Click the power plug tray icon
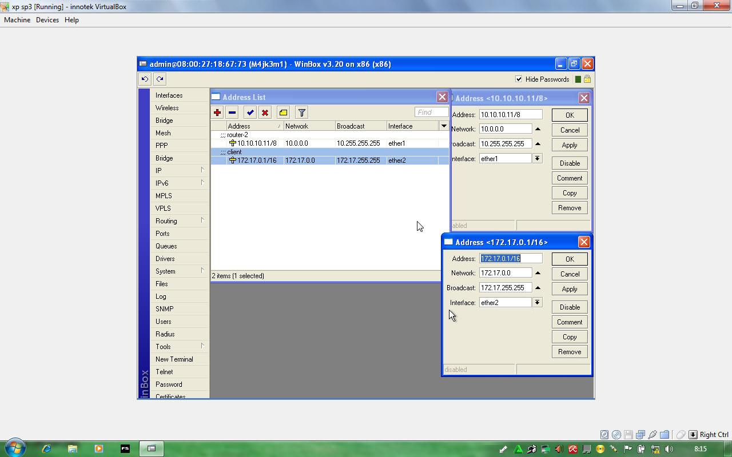Screen dimensions: 732x457 click(x=642, y=449)
